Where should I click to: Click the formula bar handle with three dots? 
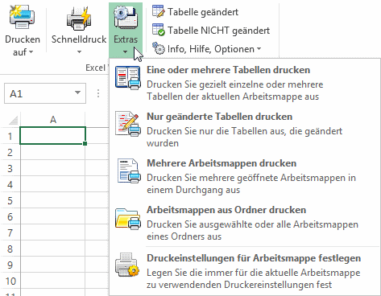tap(98, 93)
